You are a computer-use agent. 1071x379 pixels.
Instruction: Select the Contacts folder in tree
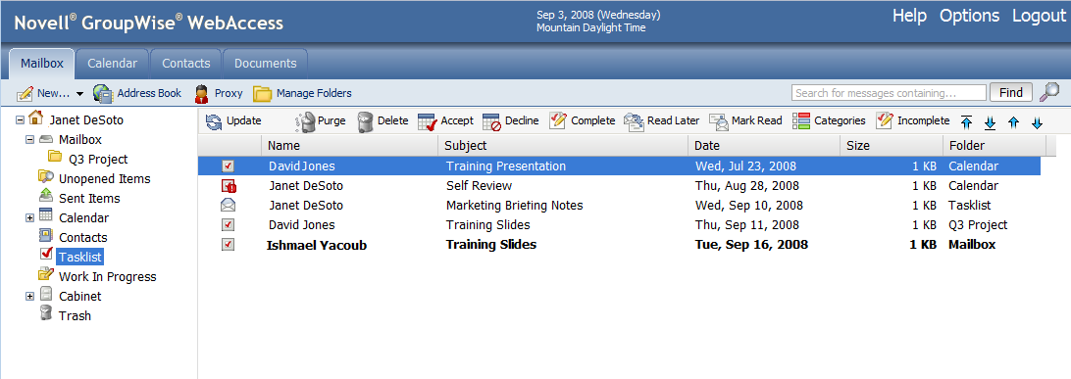(x=82, y=237)
